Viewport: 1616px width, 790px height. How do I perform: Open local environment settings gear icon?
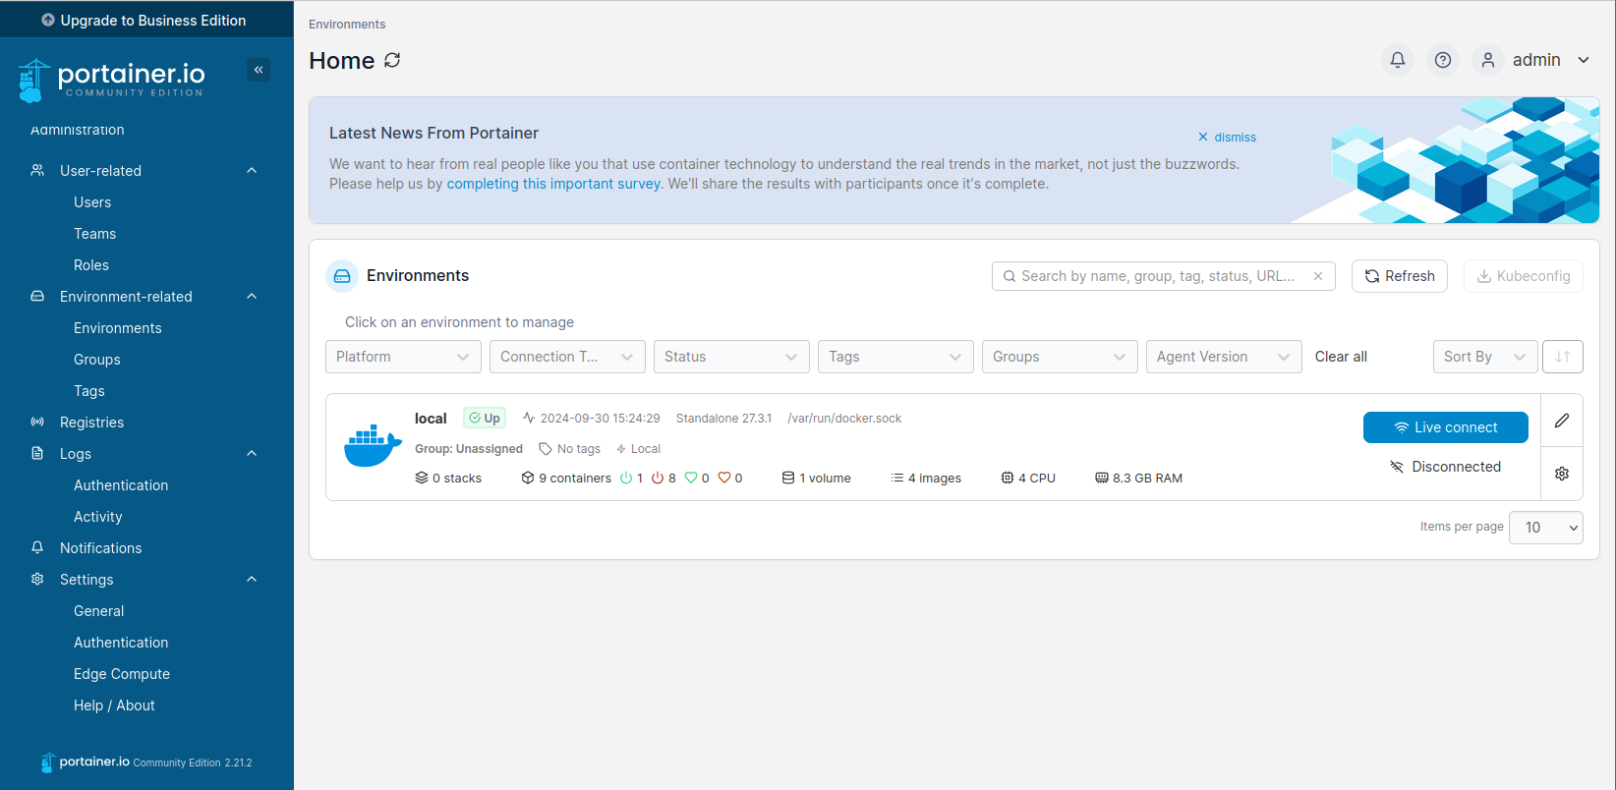(1562, 474)
